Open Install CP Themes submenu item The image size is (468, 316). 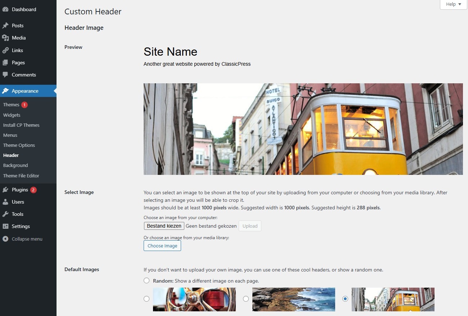pyautogui.click(x=21, y=125)
